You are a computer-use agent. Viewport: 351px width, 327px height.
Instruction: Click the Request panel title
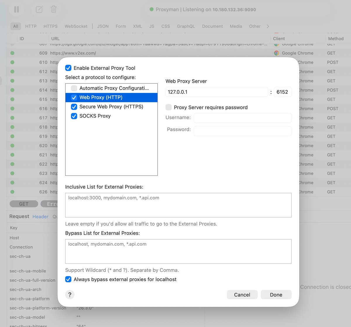point(19,216)
